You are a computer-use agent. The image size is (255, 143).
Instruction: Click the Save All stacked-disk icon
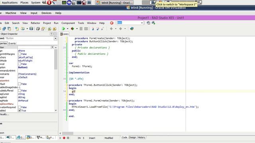pyautogui.click(x=38, y=29)
